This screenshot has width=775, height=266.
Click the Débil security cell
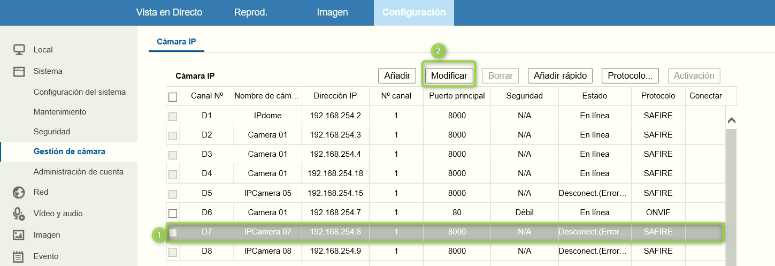pyautogui.click(x=525, y=212)
